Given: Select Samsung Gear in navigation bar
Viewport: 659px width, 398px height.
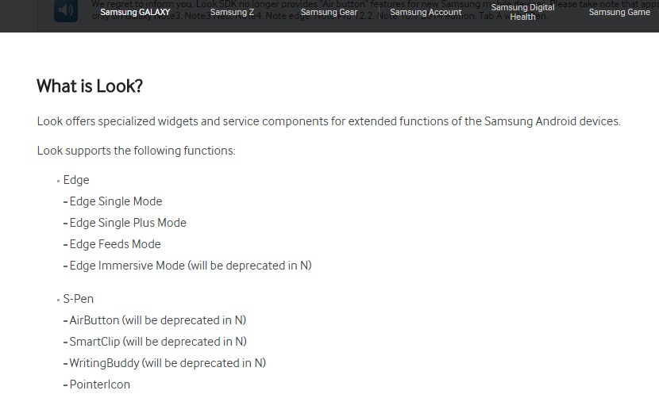Looking at the screenshot, I should click(329, 12).
